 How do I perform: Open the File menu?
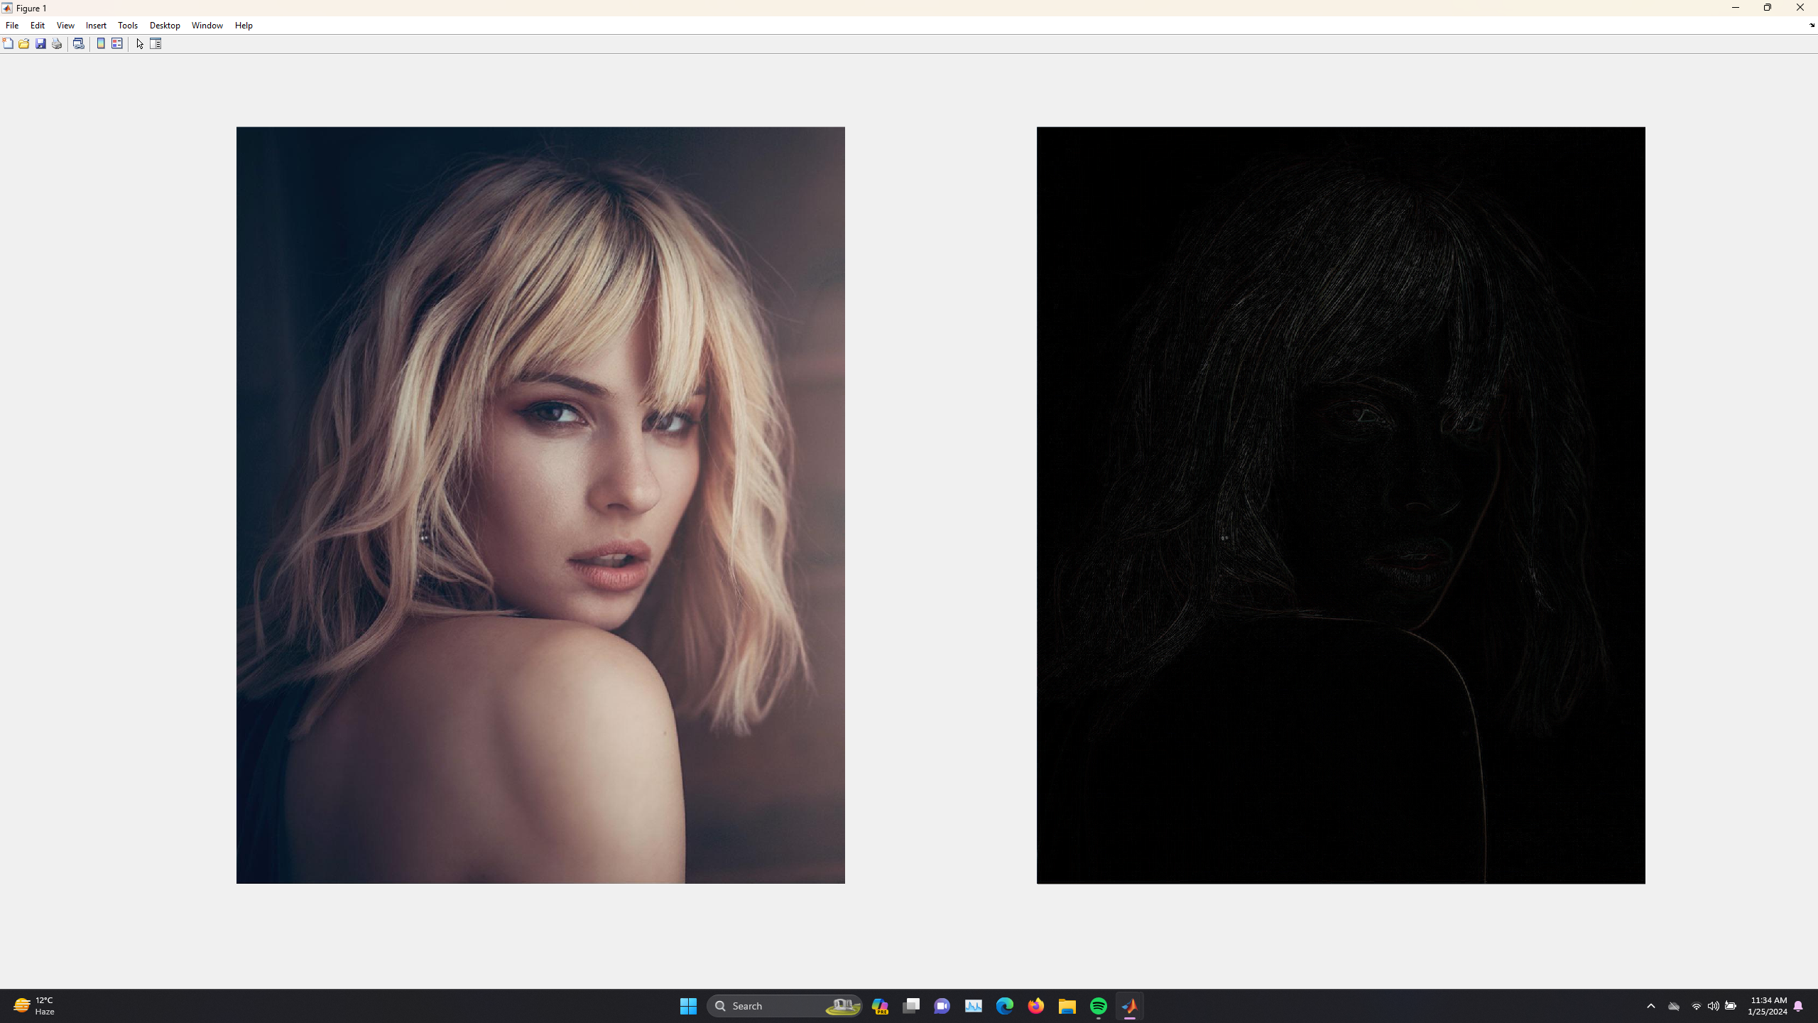point(12,25)
